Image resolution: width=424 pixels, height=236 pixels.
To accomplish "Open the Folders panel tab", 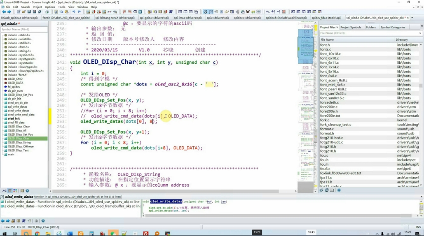I will click(x=371, y=27).
